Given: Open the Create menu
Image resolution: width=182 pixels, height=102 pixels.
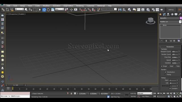Looking at the screenshot, I should [37, 6].
